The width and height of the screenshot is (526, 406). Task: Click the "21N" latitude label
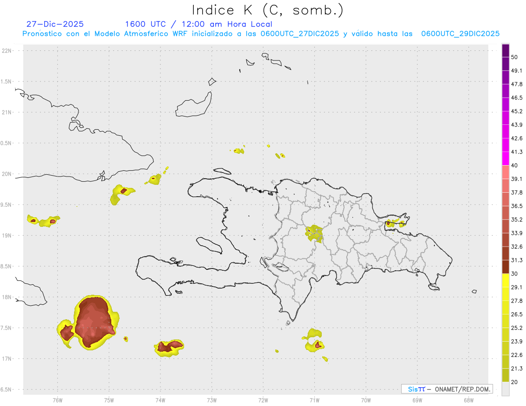pos(7,112)
